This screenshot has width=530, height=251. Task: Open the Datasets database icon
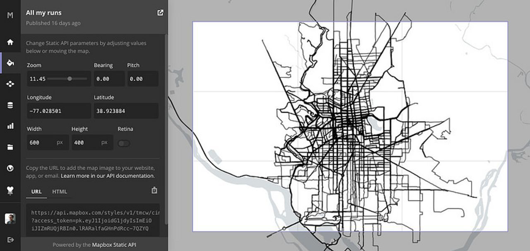pyautogui.click(x=10, y=105)
